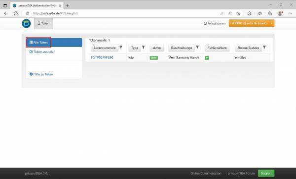Add this page to favorites
The image size is (296, 179).
[238, 13]
